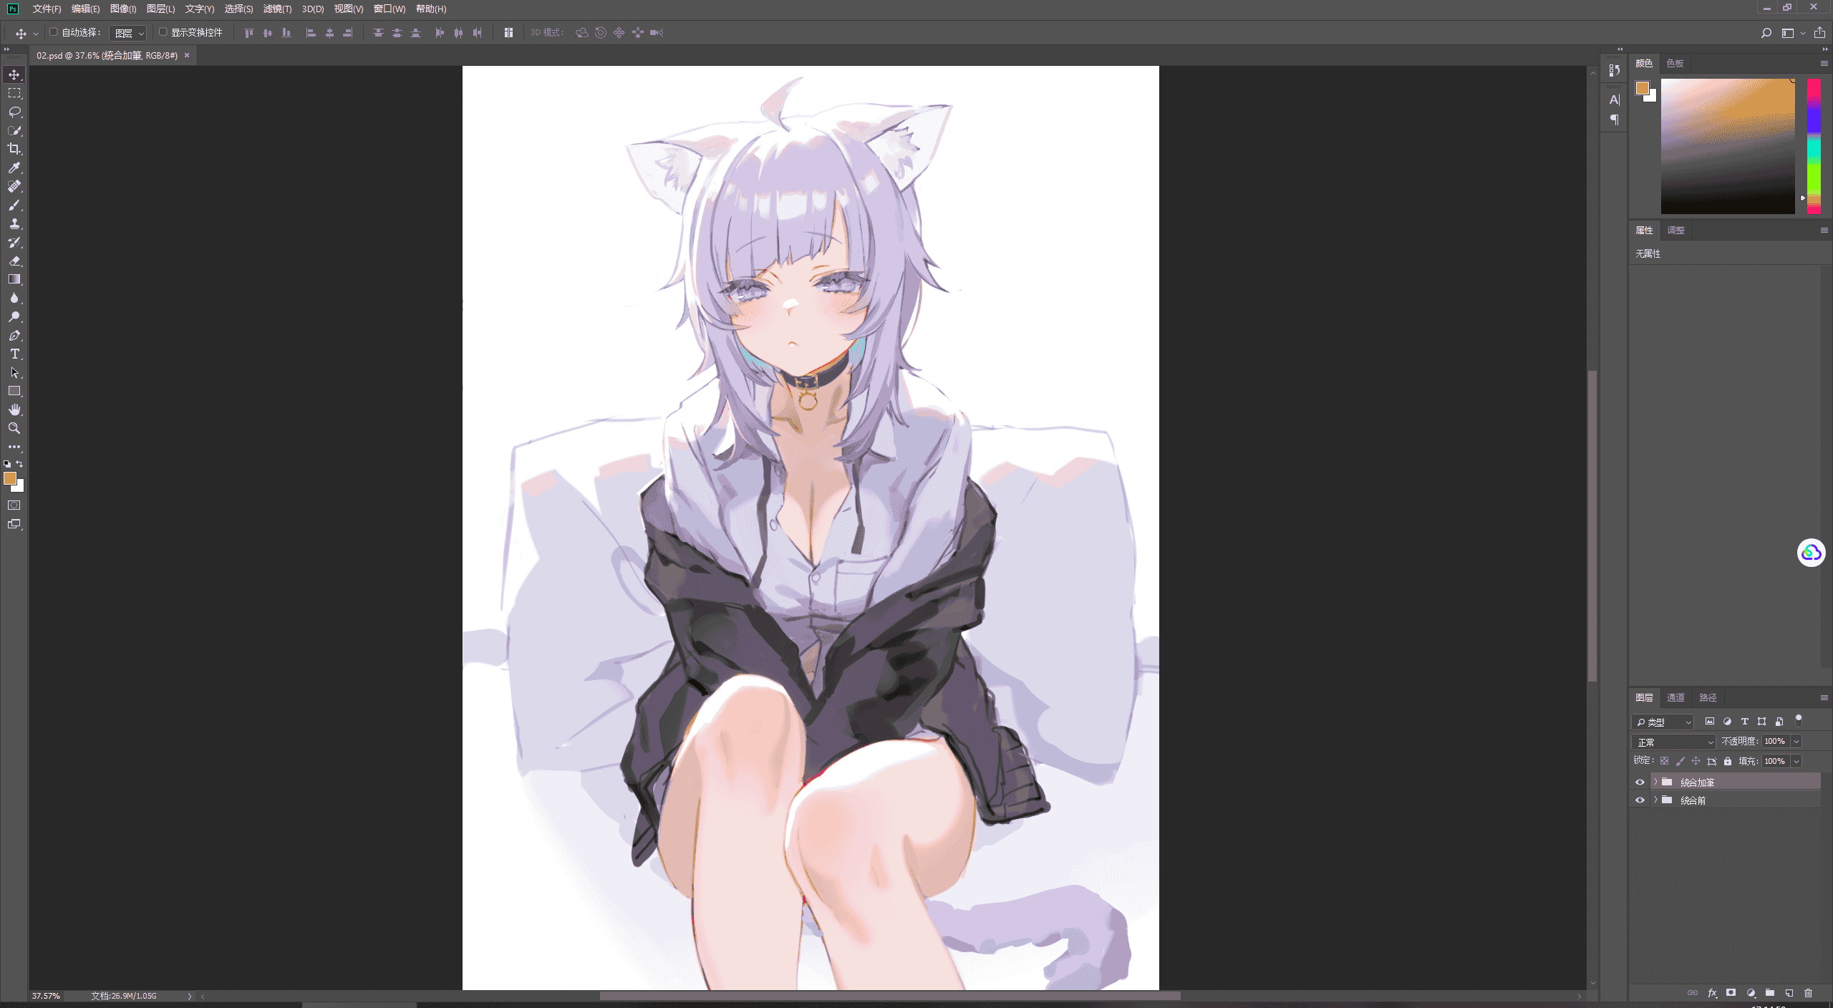This screenshot has height=1008, width=1833.
Task: Toggle lock all for the layer
Action: (1728, 761)
